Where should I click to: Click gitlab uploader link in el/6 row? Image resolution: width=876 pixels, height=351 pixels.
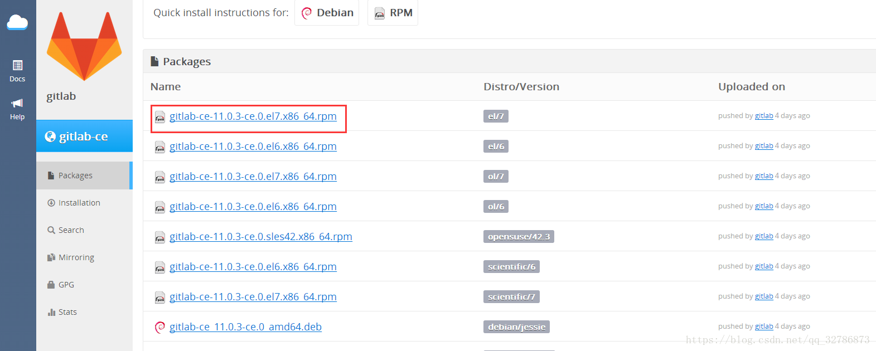click(764, 146)
